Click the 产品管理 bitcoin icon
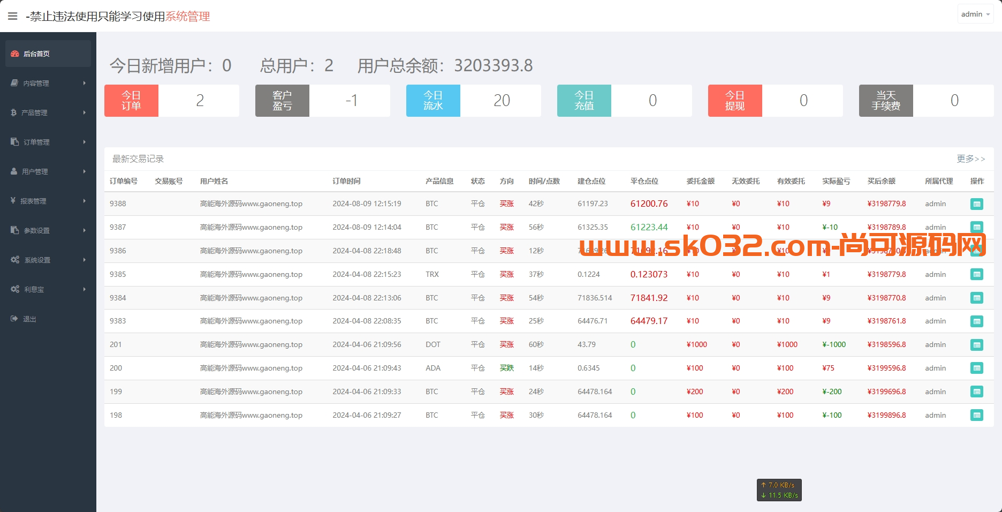This screenshot has height=512, width=1002. coord(13,112)
